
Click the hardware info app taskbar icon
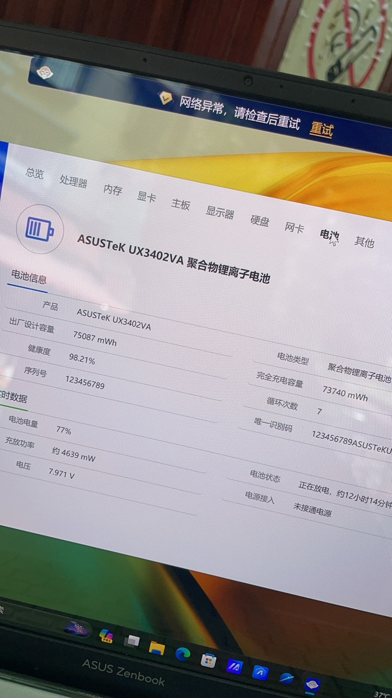pyautogui.click(x=313, y=684)
